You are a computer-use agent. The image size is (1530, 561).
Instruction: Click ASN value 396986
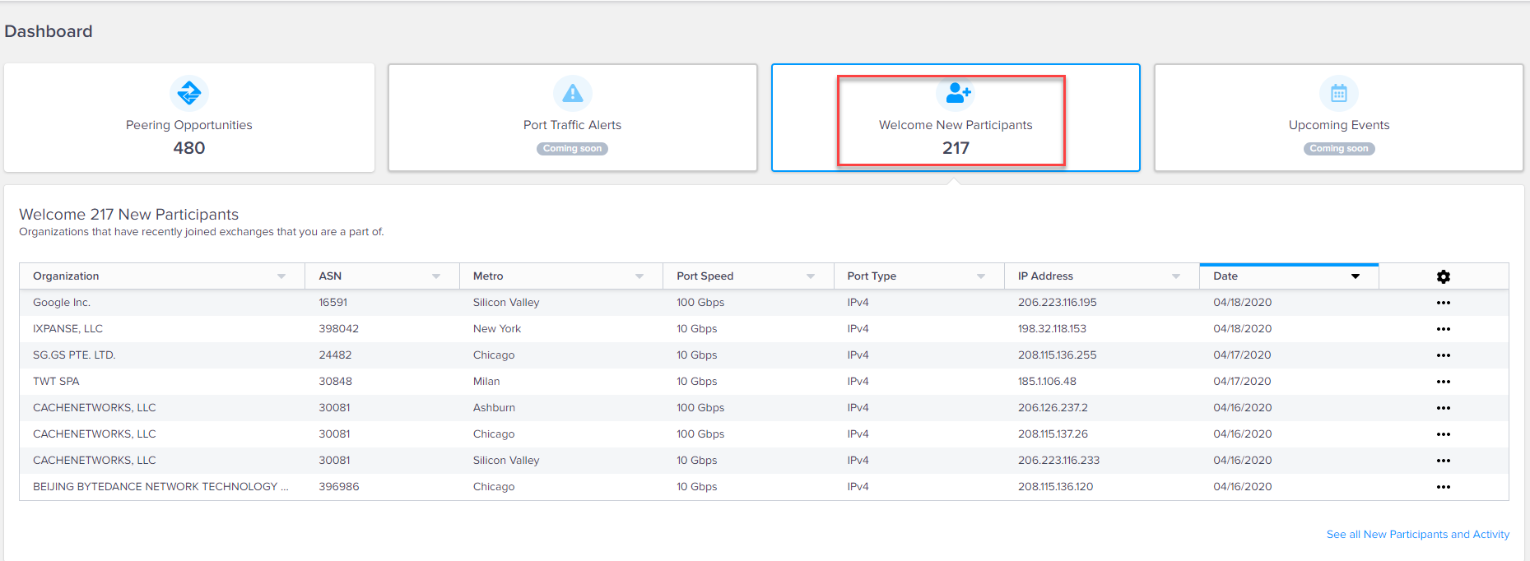click(339, 487)
